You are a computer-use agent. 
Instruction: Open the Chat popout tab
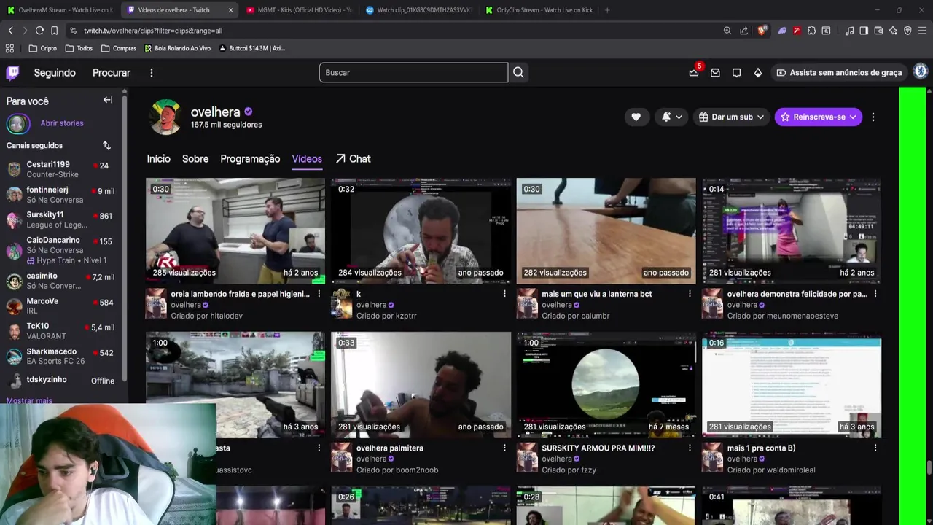point(353,158)
